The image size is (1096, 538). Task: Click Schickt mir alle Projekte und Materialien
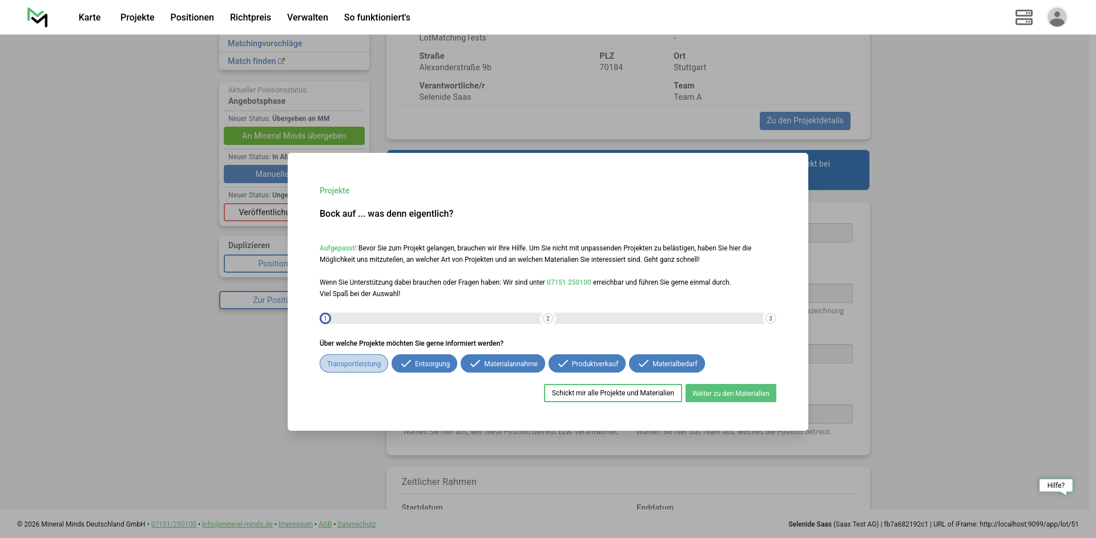[613, 393]
